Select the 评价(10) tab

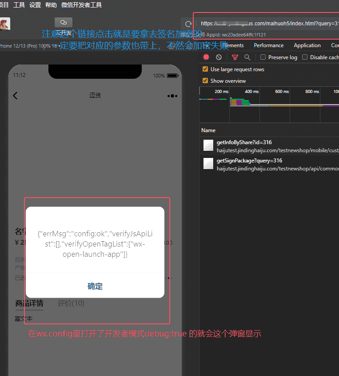pos(71,303)
